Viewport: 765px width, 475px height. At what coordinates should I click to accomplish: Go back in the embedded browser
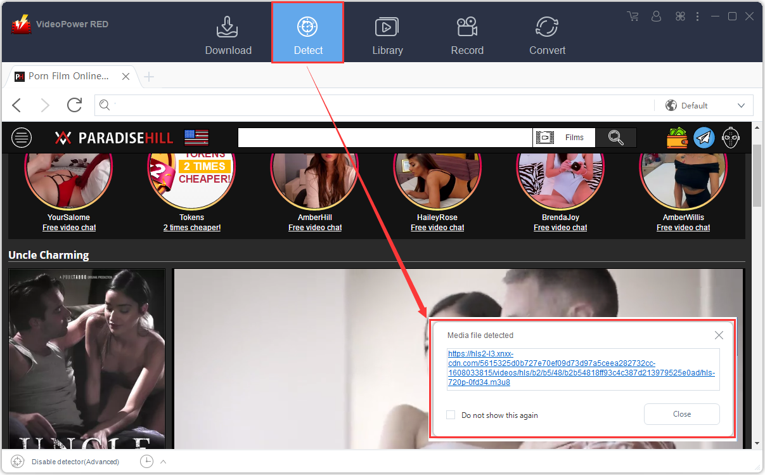coord(17,105)
